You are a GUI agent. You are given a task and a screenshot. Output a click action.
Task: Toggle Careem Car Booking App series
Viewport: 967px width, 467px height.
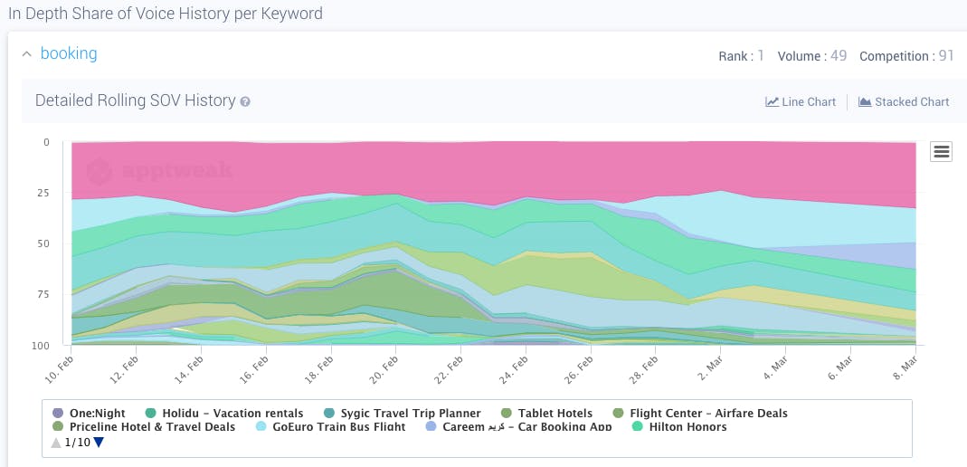pos(526,426)
